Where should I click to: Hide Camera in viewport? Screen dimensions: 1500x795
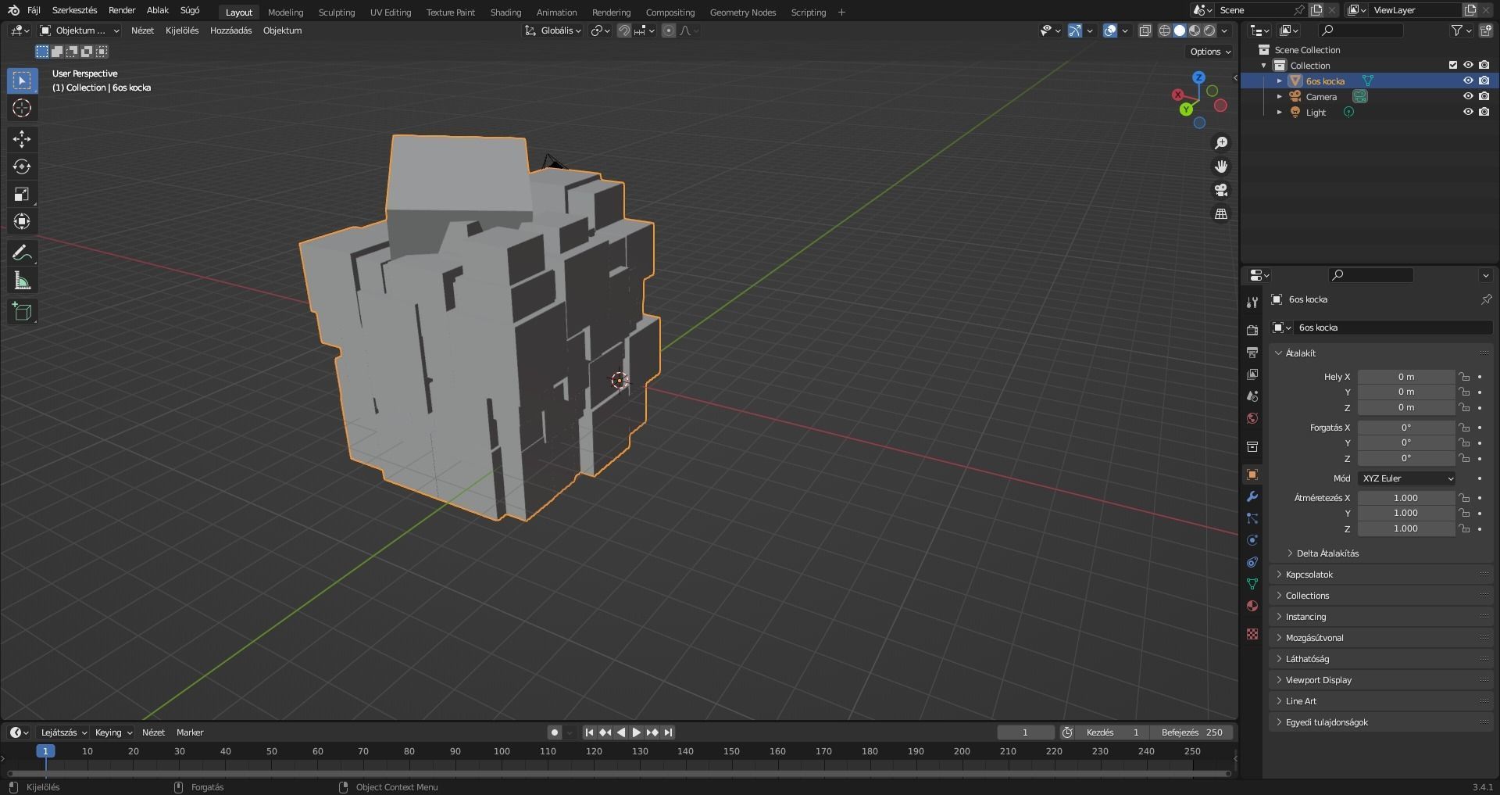(1468, 96)
